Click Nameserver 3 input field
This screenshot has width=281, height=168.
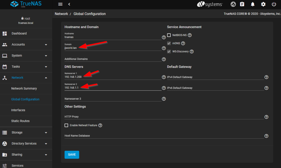113,99
